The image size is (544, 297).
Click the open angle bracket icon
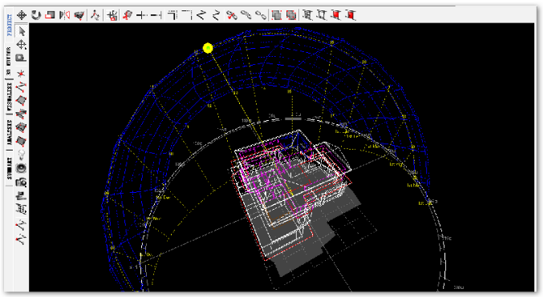201,15
